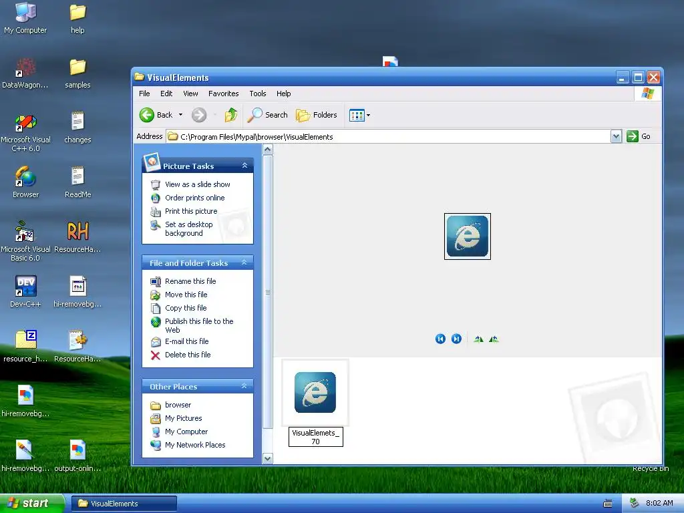Click the DataWagon desktop shortcut

(x=25, y=73)
